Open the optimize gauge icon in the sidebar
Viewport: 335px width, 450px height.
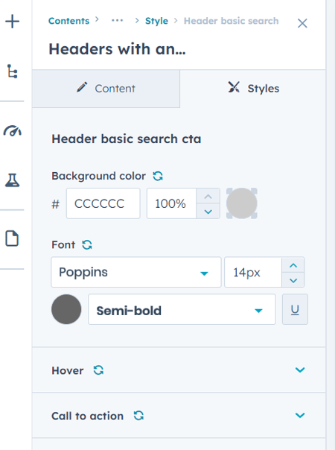click(13, 130)
